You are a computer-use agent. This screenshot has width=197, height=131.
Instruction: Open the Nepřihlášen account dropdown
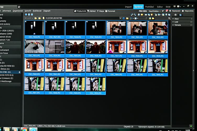pos(155,11)
